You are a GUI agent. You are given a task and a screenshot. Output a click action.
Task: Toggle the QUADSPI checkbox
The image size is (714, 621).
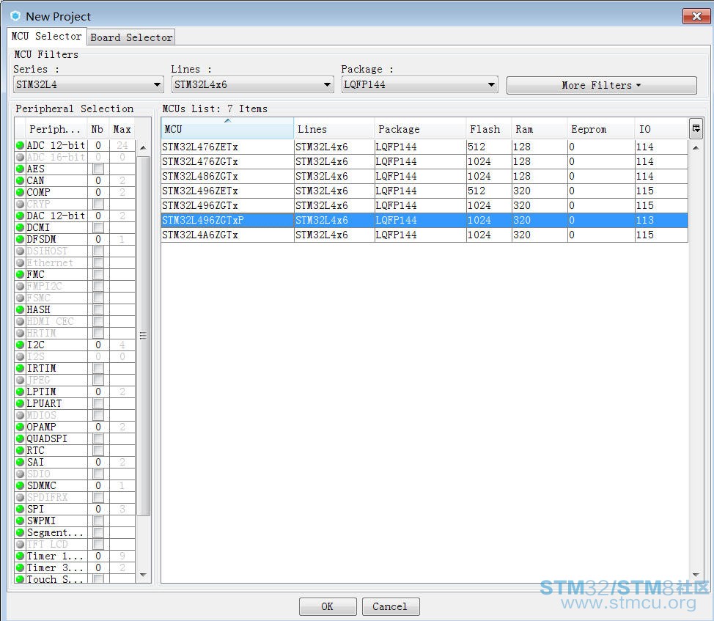98,439
